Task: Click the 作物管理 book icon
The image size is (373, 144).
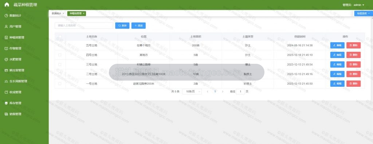Action: point(7,48)
